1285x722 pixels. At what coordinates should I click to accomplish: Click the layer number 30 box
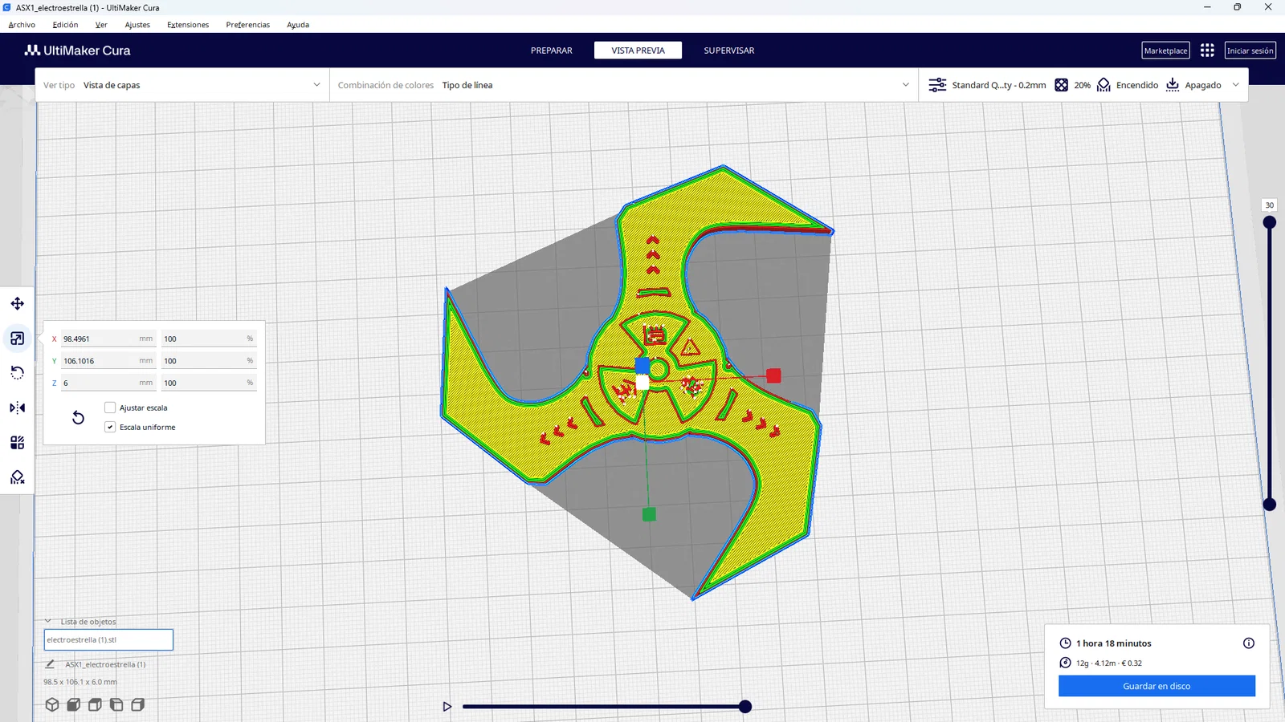pyautogui.click(x=1270, y=205)
